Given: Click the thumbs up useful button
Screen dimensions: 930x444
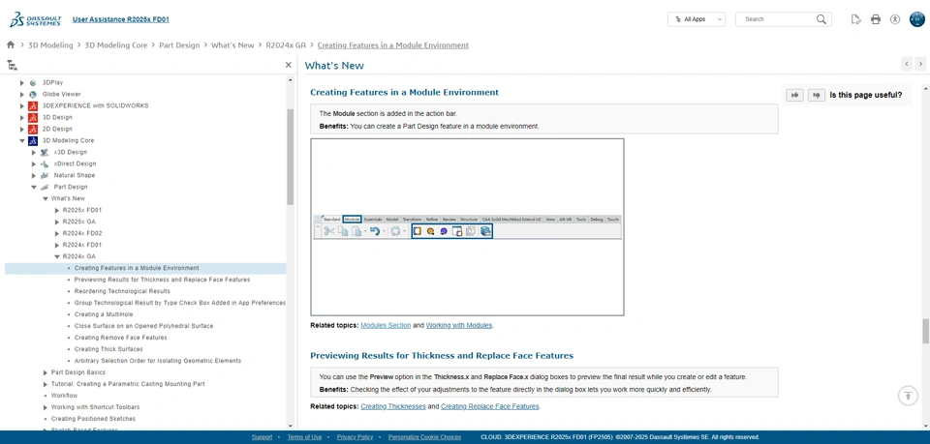Looking at the screenshot, I should (794, 95).
